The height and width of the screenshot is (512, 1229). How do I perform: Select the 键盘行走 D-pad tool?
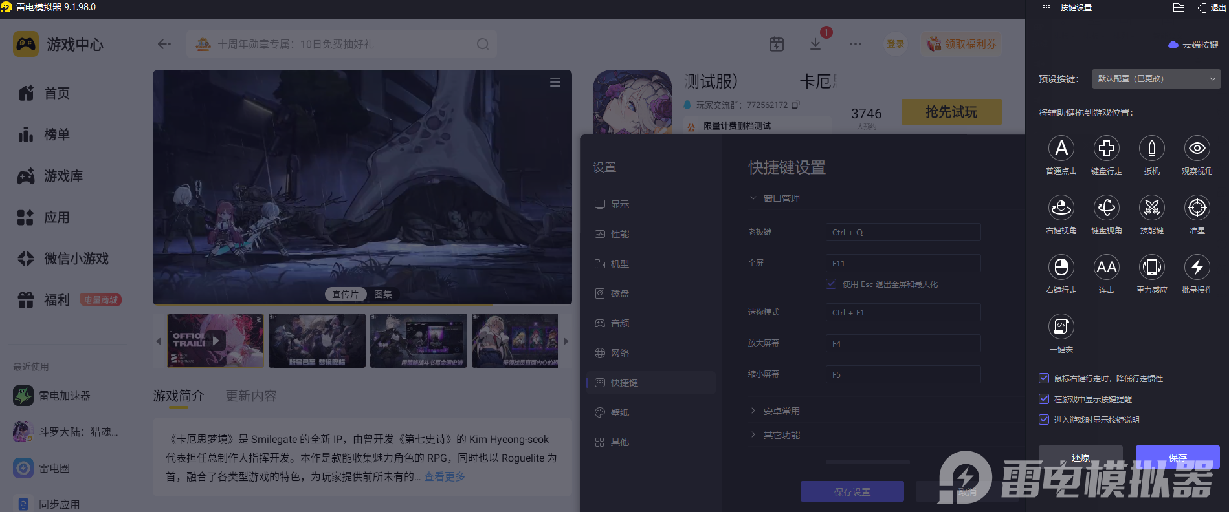1107,149
